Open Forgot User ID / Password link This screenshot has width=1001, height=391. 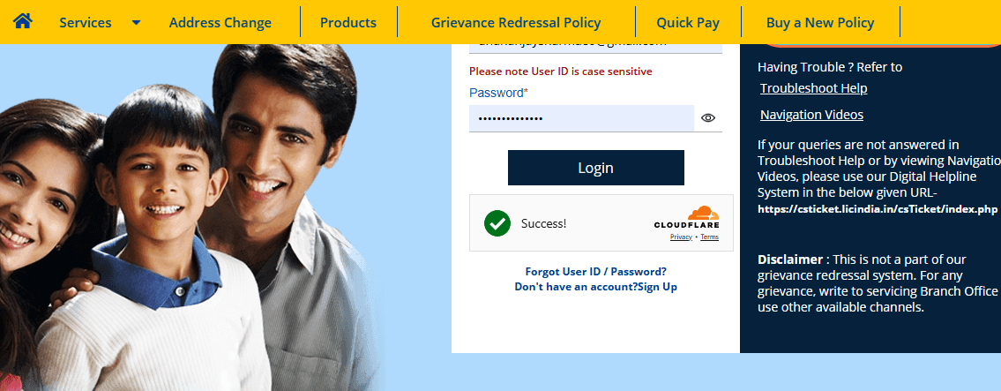(x=595, y=272)
